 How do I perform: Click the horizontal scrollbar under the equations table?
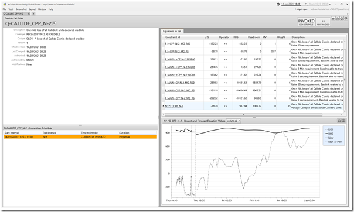(x=243, y=115)
